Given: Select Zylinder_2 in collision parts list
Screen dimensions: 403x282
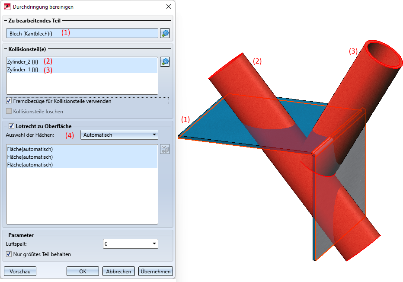Looking at the screenshot, I should 82,62.
